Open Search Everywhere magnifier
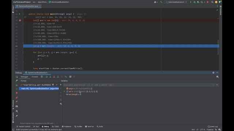 click(x=212, y=2)
